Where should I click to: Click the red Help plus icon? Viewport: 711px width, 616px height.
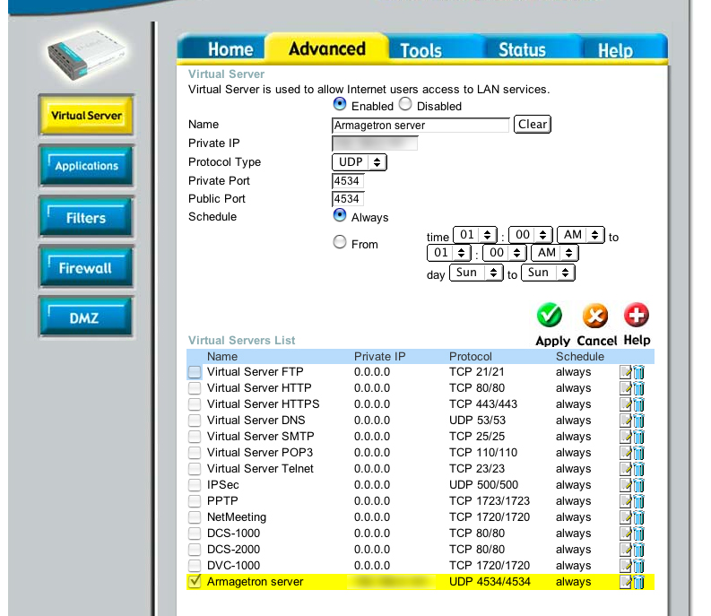click(x=637, y=316)
